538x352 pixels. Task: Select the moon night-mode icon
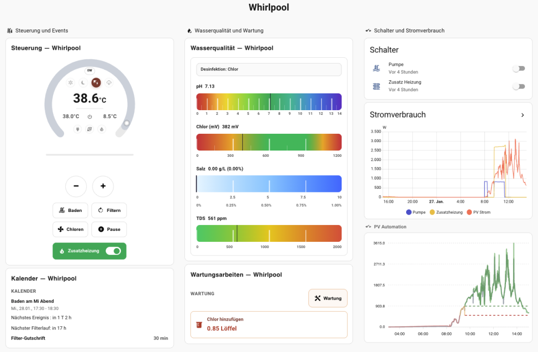click(83, 82)
